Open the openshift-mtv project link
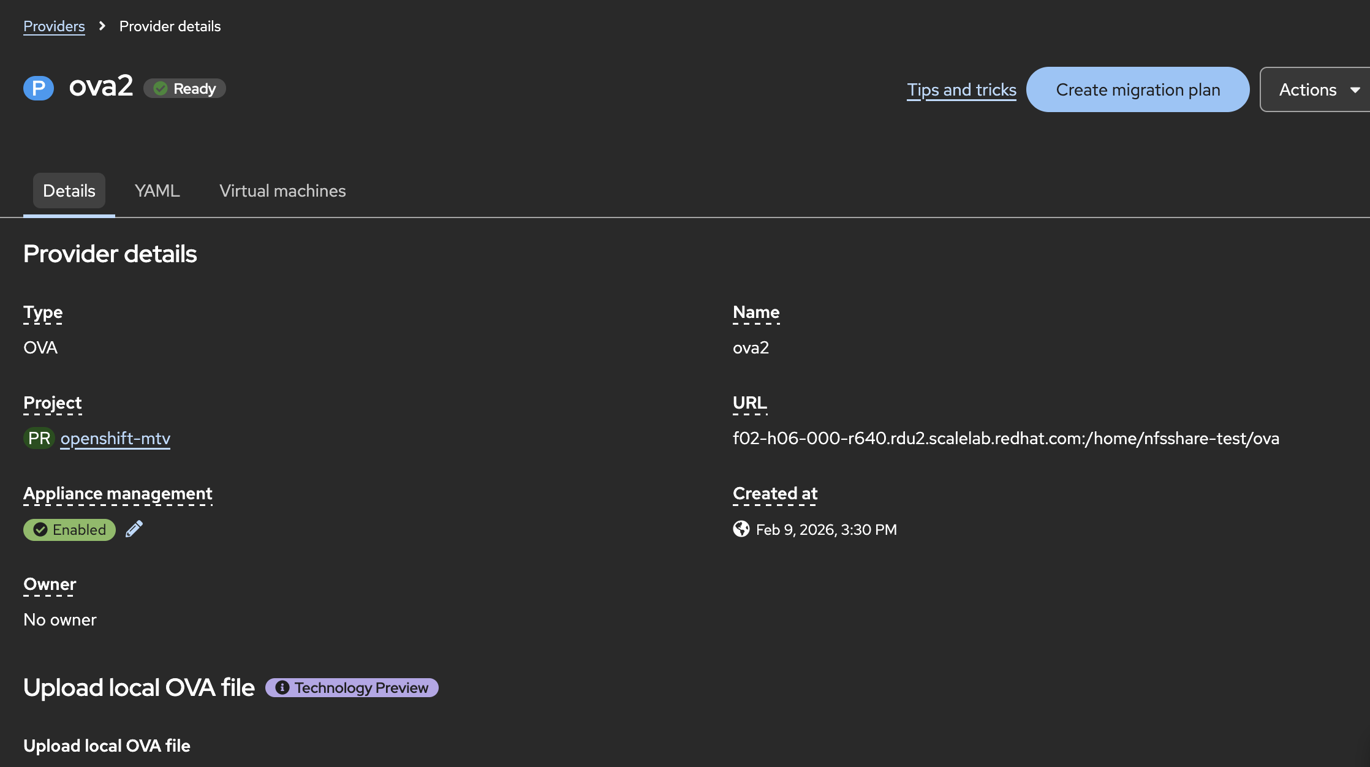Image resolution: width=1370 pixels, height=767 pixels. pyautogui.click(x=115, y=438)
